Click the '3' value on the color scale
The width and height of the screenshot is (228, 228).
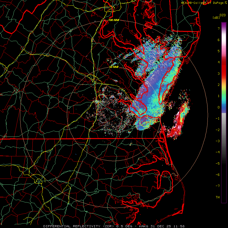[x=219, y=73]
